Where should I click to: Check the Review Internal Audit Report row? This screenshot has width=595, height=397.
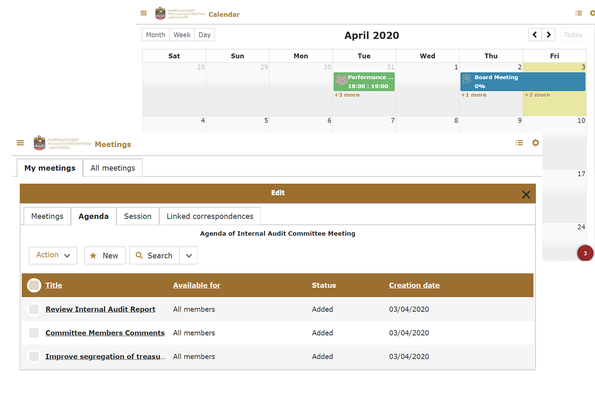tap(34, 309)
